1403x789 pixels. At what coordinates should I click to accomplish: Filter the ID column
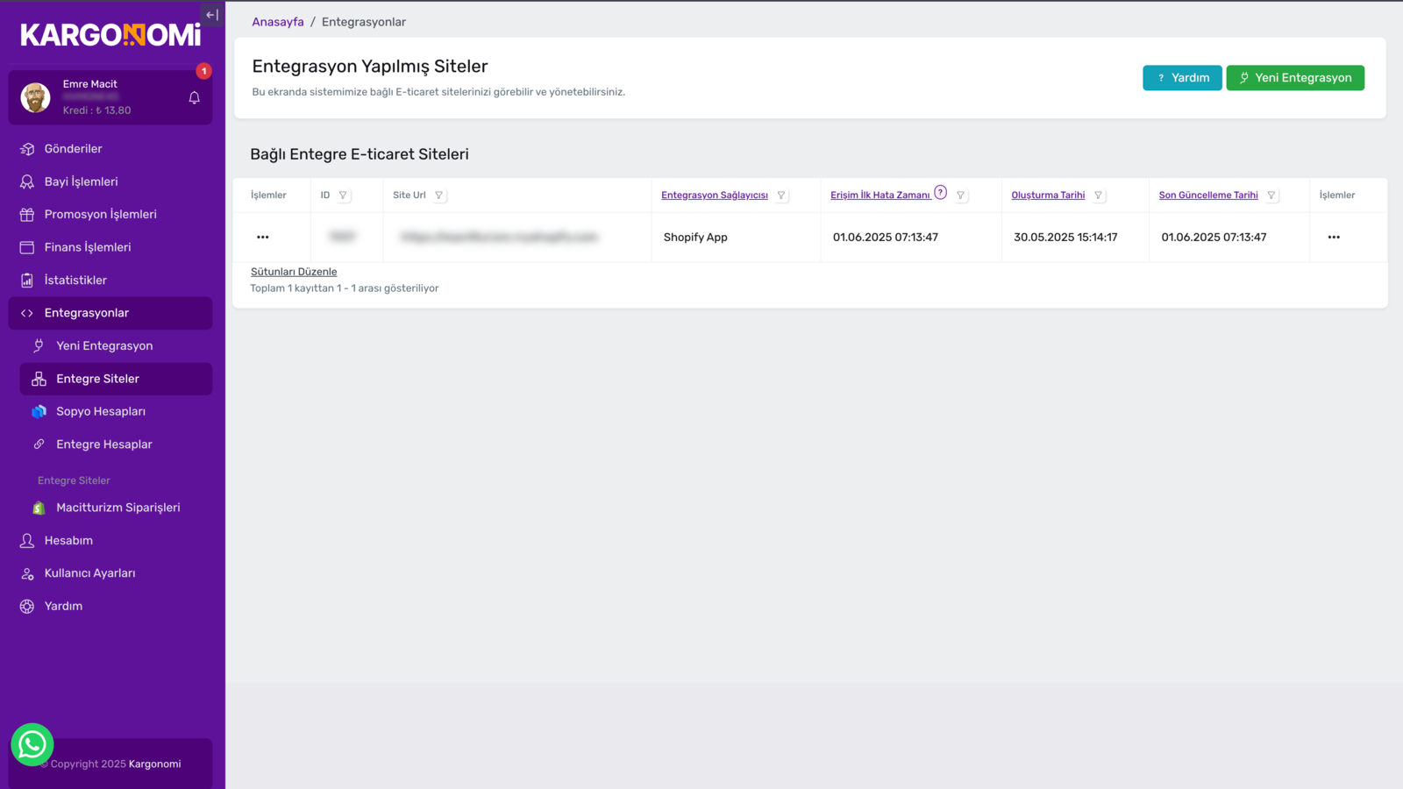(343, 195)
